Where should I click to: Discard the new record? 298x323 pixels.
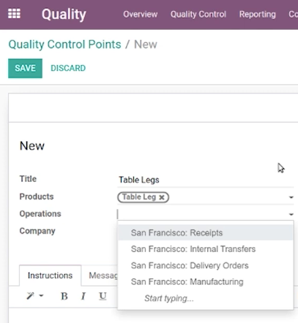click(68, 68)
